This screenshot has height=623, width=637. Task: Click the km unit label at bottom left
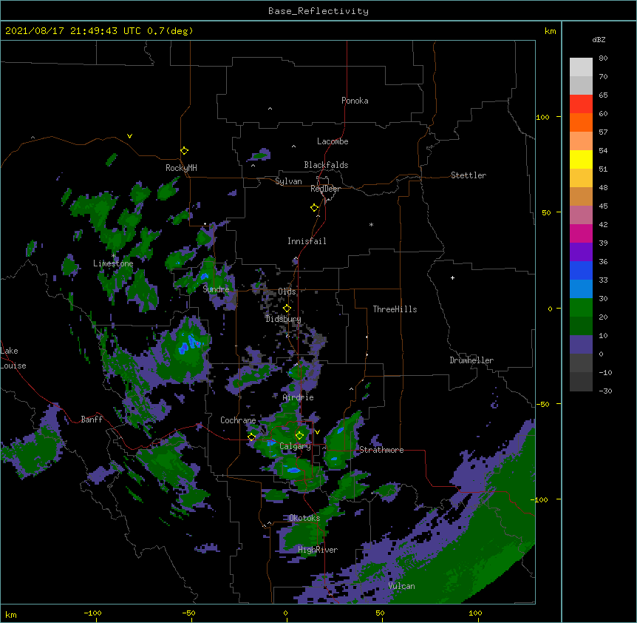click(x=11, y=614)
